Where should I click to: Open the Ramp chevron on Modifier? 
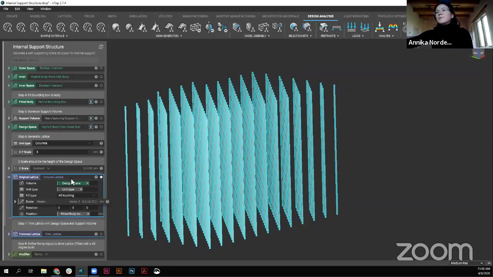(x=46, y=254)
